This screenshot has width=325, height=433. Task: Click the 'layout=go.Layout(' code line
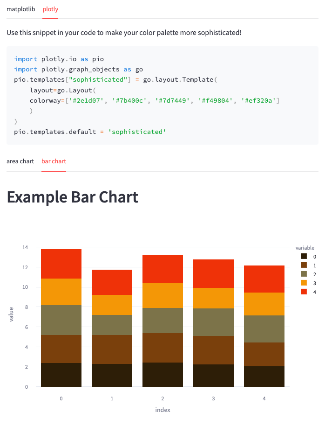tap(63, 91)
